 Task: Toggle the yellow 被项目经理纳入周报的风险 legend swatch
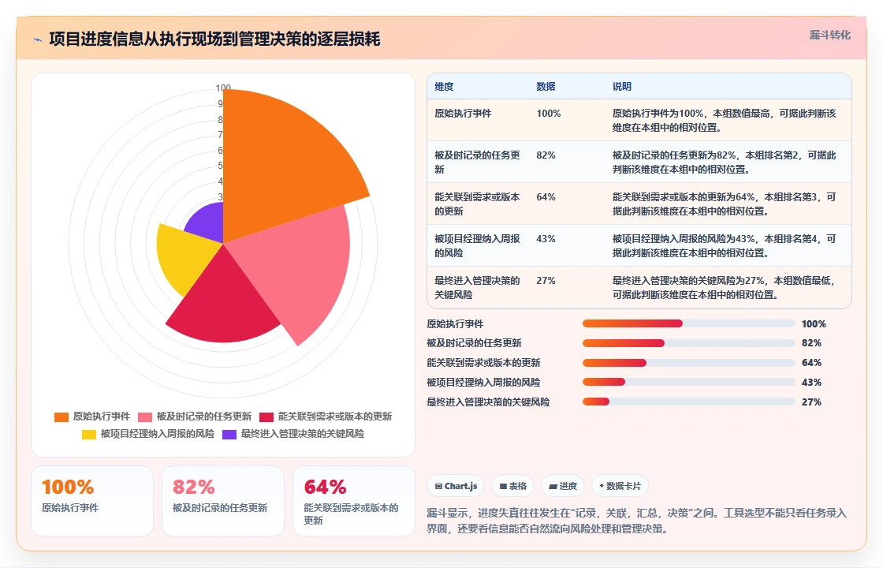[89, 435]
